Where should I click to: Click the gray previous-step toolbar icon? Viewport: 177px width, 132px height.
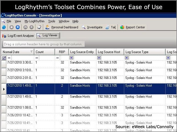coord(32,27)
